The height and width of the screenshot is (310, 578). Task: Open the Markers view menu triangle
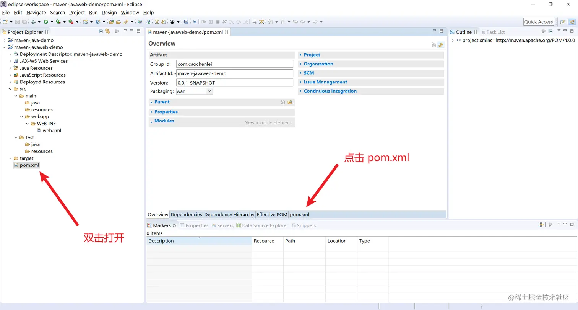point(559,224)
